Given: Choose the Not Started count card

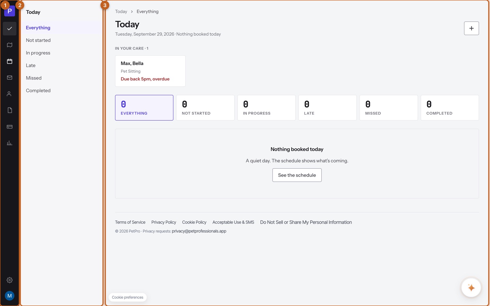Looking at the screenshot, I should point(205,108).
